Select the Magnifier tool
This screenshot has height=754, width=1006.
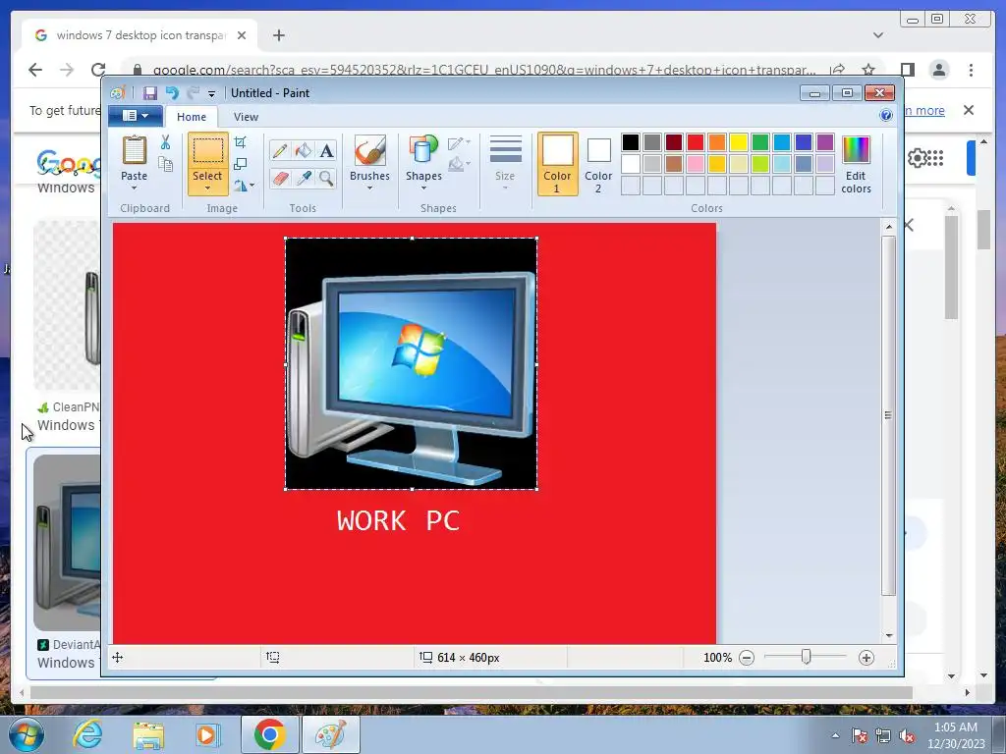pyautogui.click(x=326, y=178)
